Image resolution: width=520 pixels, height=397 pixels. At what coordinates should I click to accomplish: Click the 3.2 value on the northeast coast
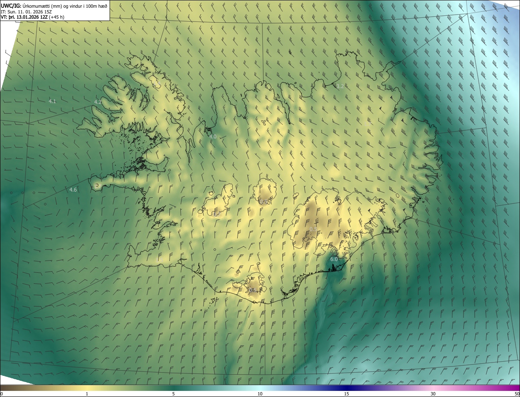click(x=340, y=86)
